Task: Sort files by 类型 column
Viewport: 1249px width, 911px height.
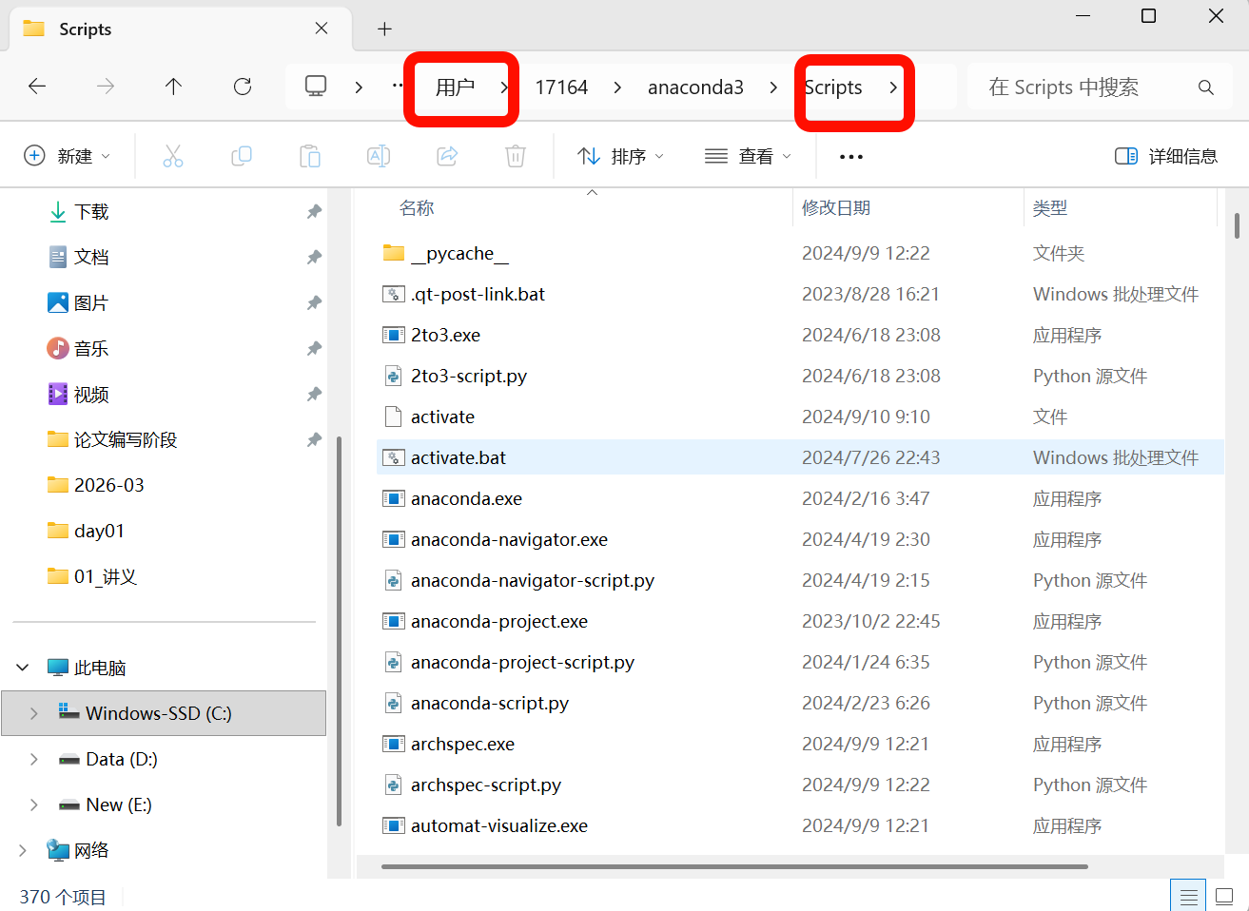Action: click(1050, 208)
